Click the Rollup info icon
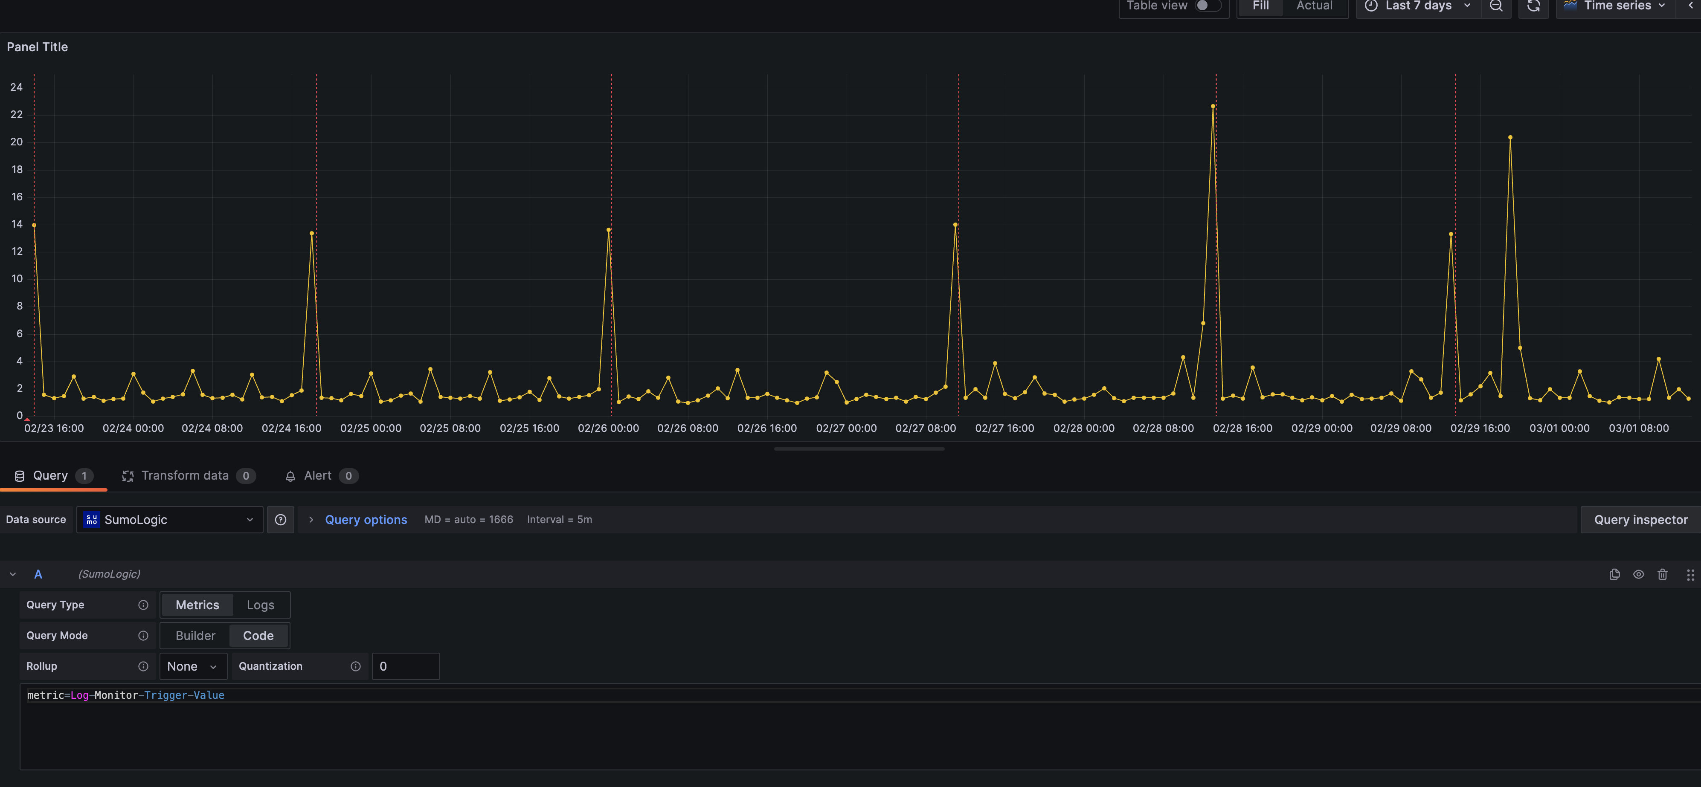The height and width of the screenshot is (787, 1701). tap(143, 666)
